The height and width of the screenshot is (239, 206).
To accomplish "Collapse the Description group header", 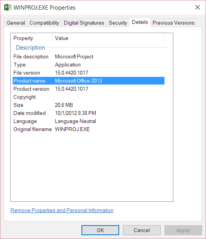I will pyautogui.click(x=30, y=48).
